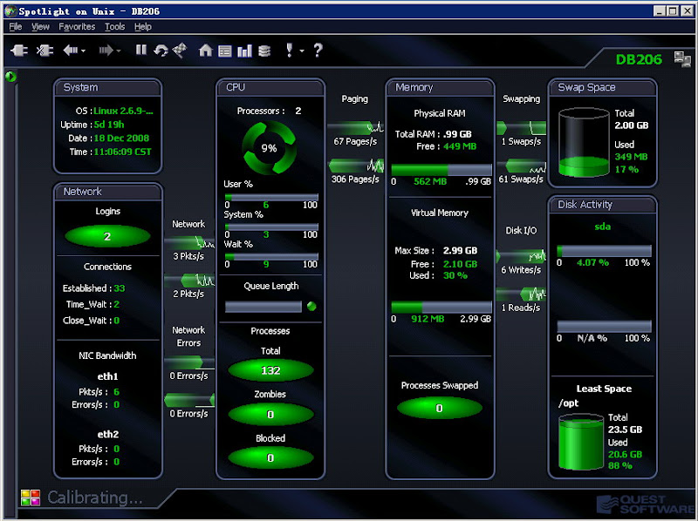The width and height of the screenshot is (698, 521).
Task: Click the green round arrow icon
Action: [x=10, y=77]
